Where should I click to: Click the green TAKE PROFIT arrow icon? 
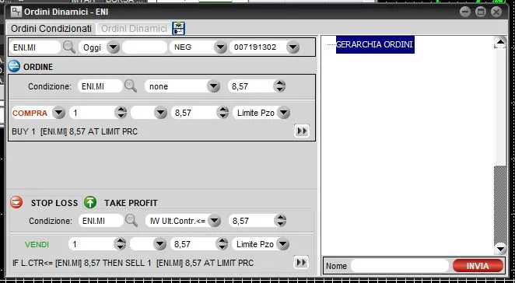[90, 203]
